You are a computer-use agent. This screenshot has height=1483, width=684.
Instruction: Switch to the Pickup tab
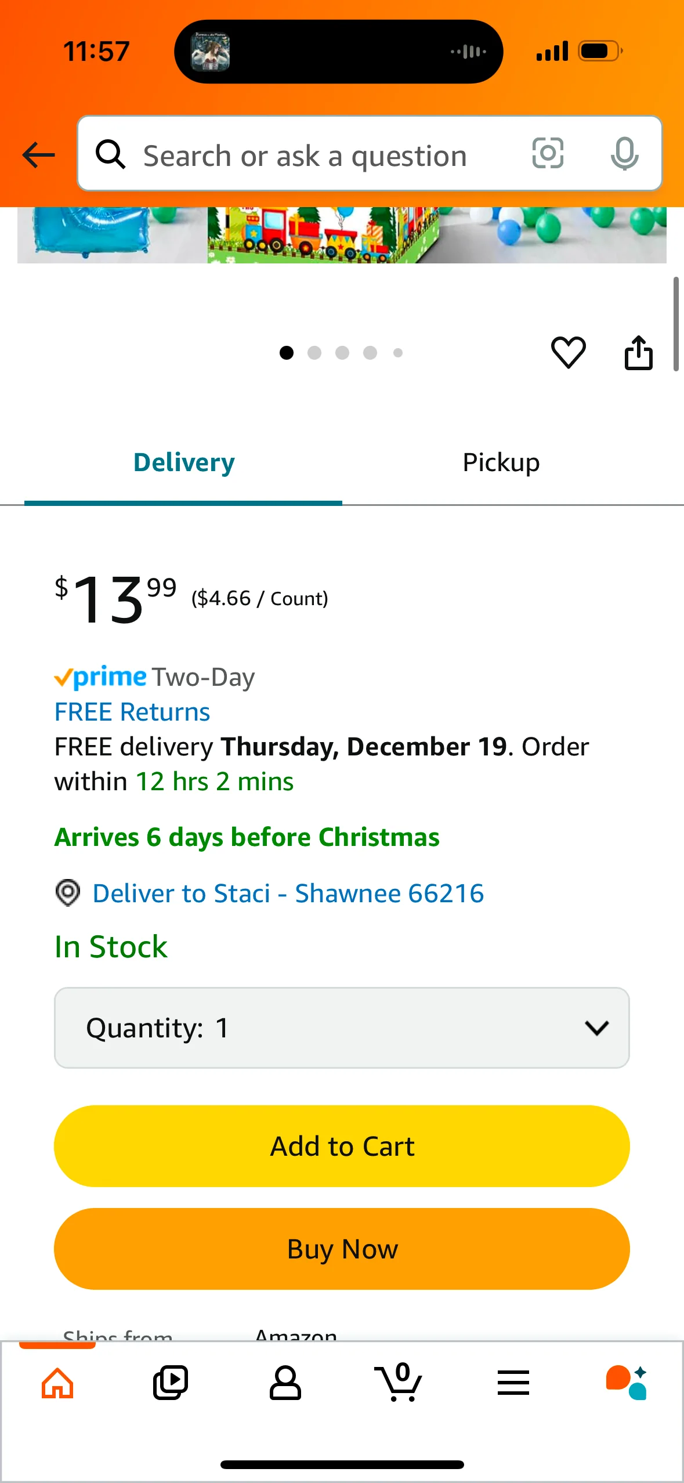pos(501,463)
